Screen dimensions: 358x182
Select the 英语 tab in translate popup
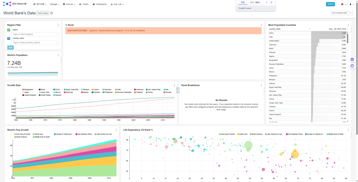[243, 3]
